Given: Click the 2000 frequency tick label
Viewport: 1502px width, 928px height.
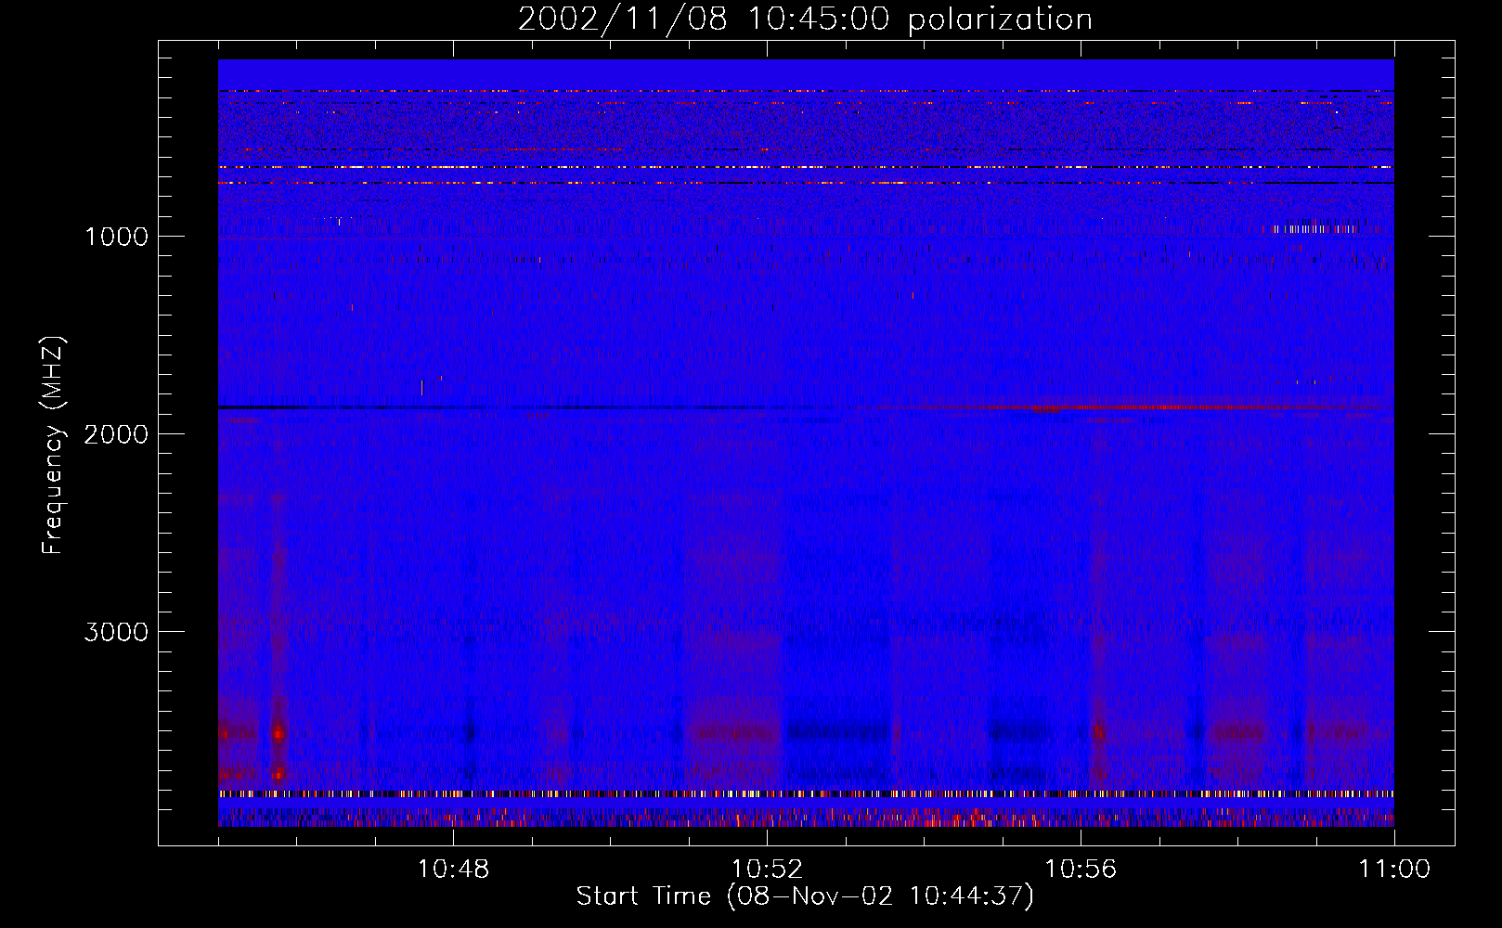Looking at the screenshot, I should click(116, 434).
